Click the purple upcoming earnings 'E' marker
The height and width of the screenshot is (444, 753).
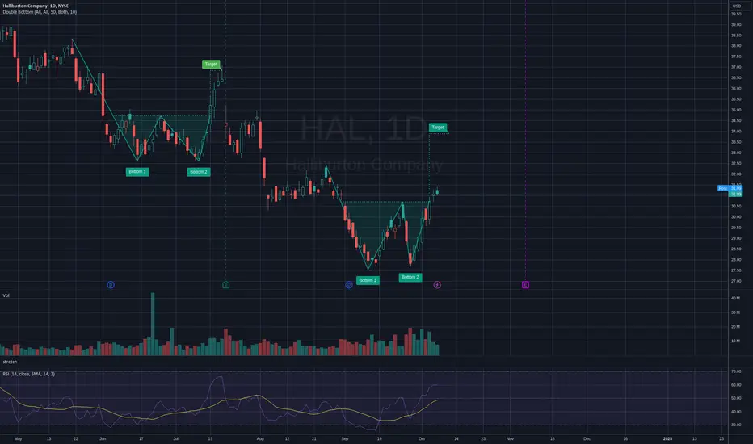click(x=525, y=285)
